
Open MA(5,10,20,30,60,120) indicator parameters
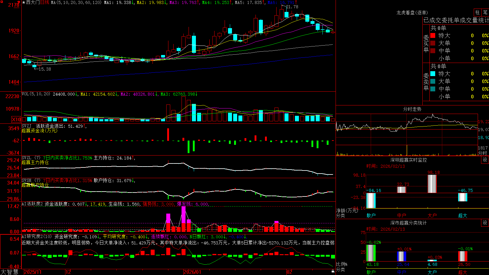(76, 2)
